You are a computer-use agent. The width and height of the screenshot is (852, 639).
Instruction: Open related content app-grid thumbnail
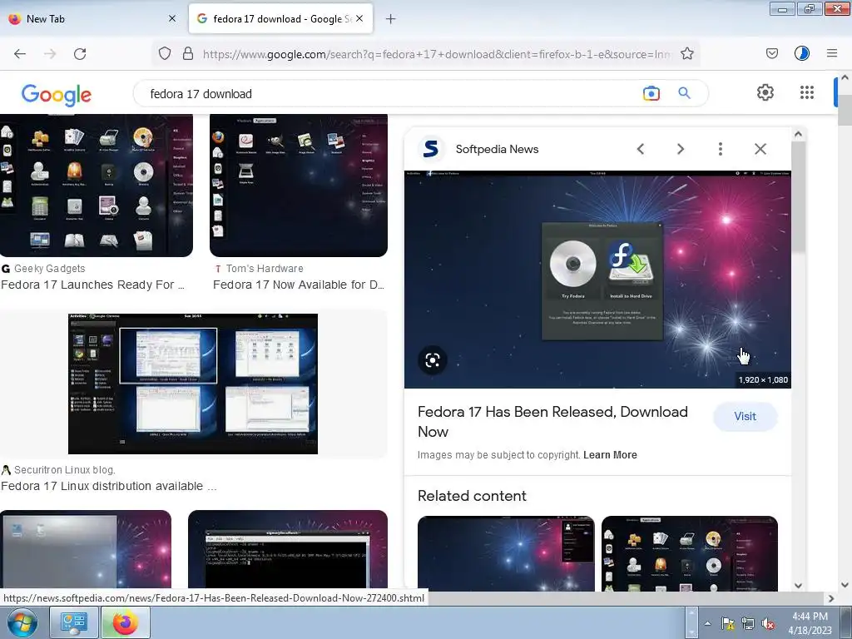point(690,553)
